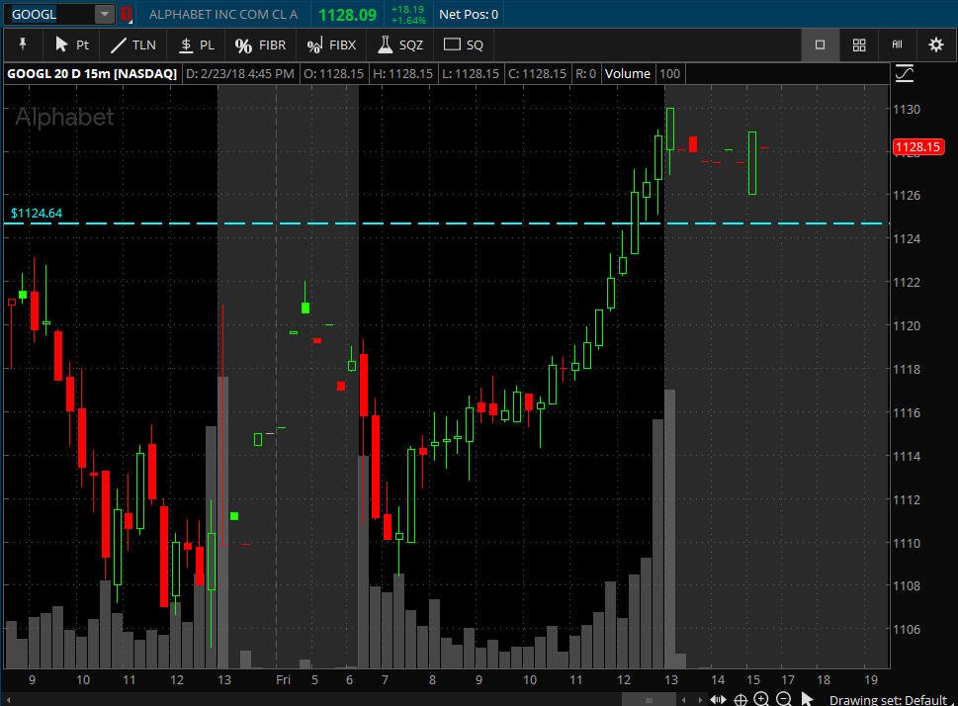Click the red symbol link icon

(126, 14)
